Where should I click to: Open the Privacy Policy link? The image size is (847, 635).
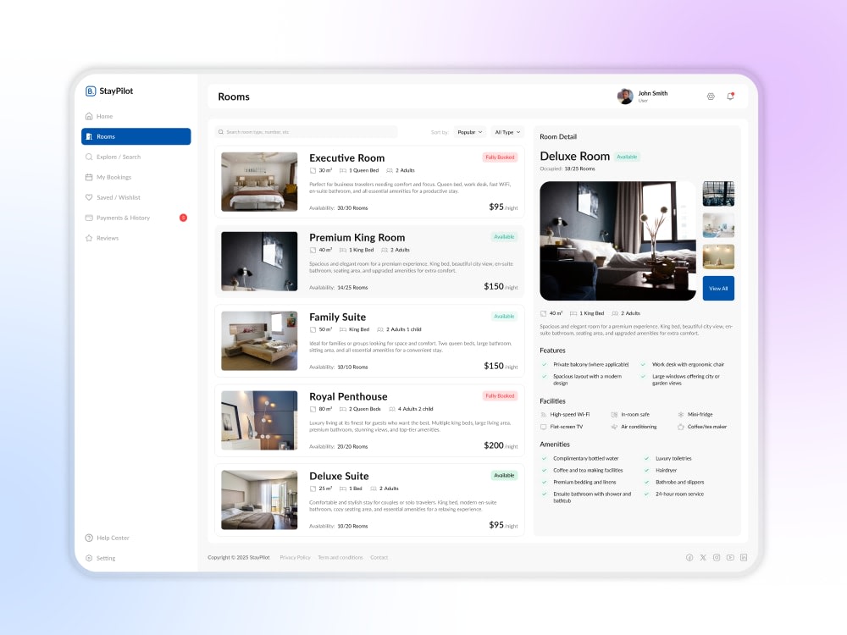click(x=295, y=558)
